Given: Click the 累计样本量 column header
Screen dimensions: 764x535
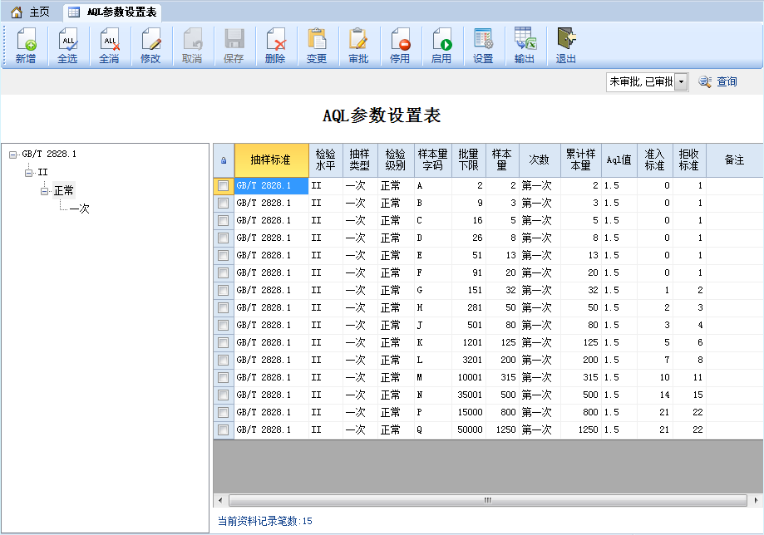Looking at the screenshot, I should point(581,160).
